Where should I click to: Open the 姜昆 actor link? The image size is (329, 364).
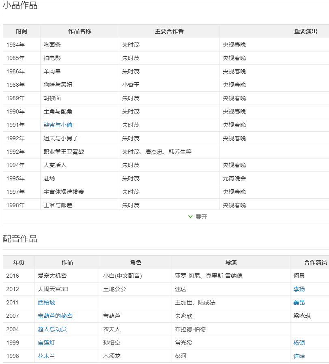[x=299, y=302]
